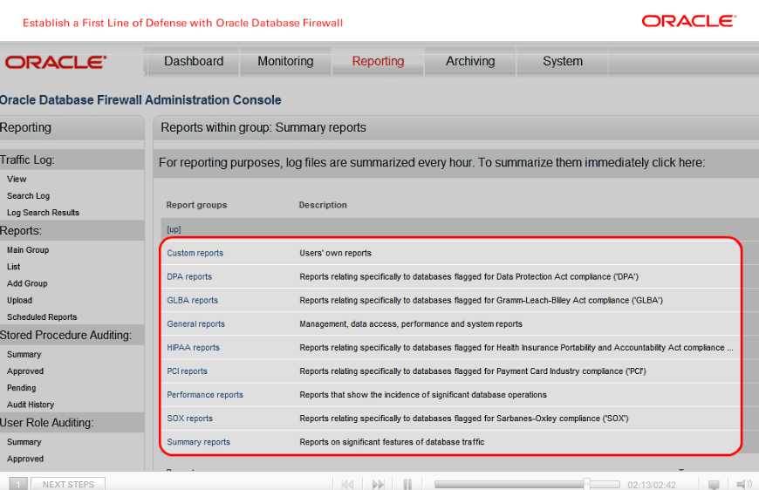Open Upload under Reports

[19, 301]
